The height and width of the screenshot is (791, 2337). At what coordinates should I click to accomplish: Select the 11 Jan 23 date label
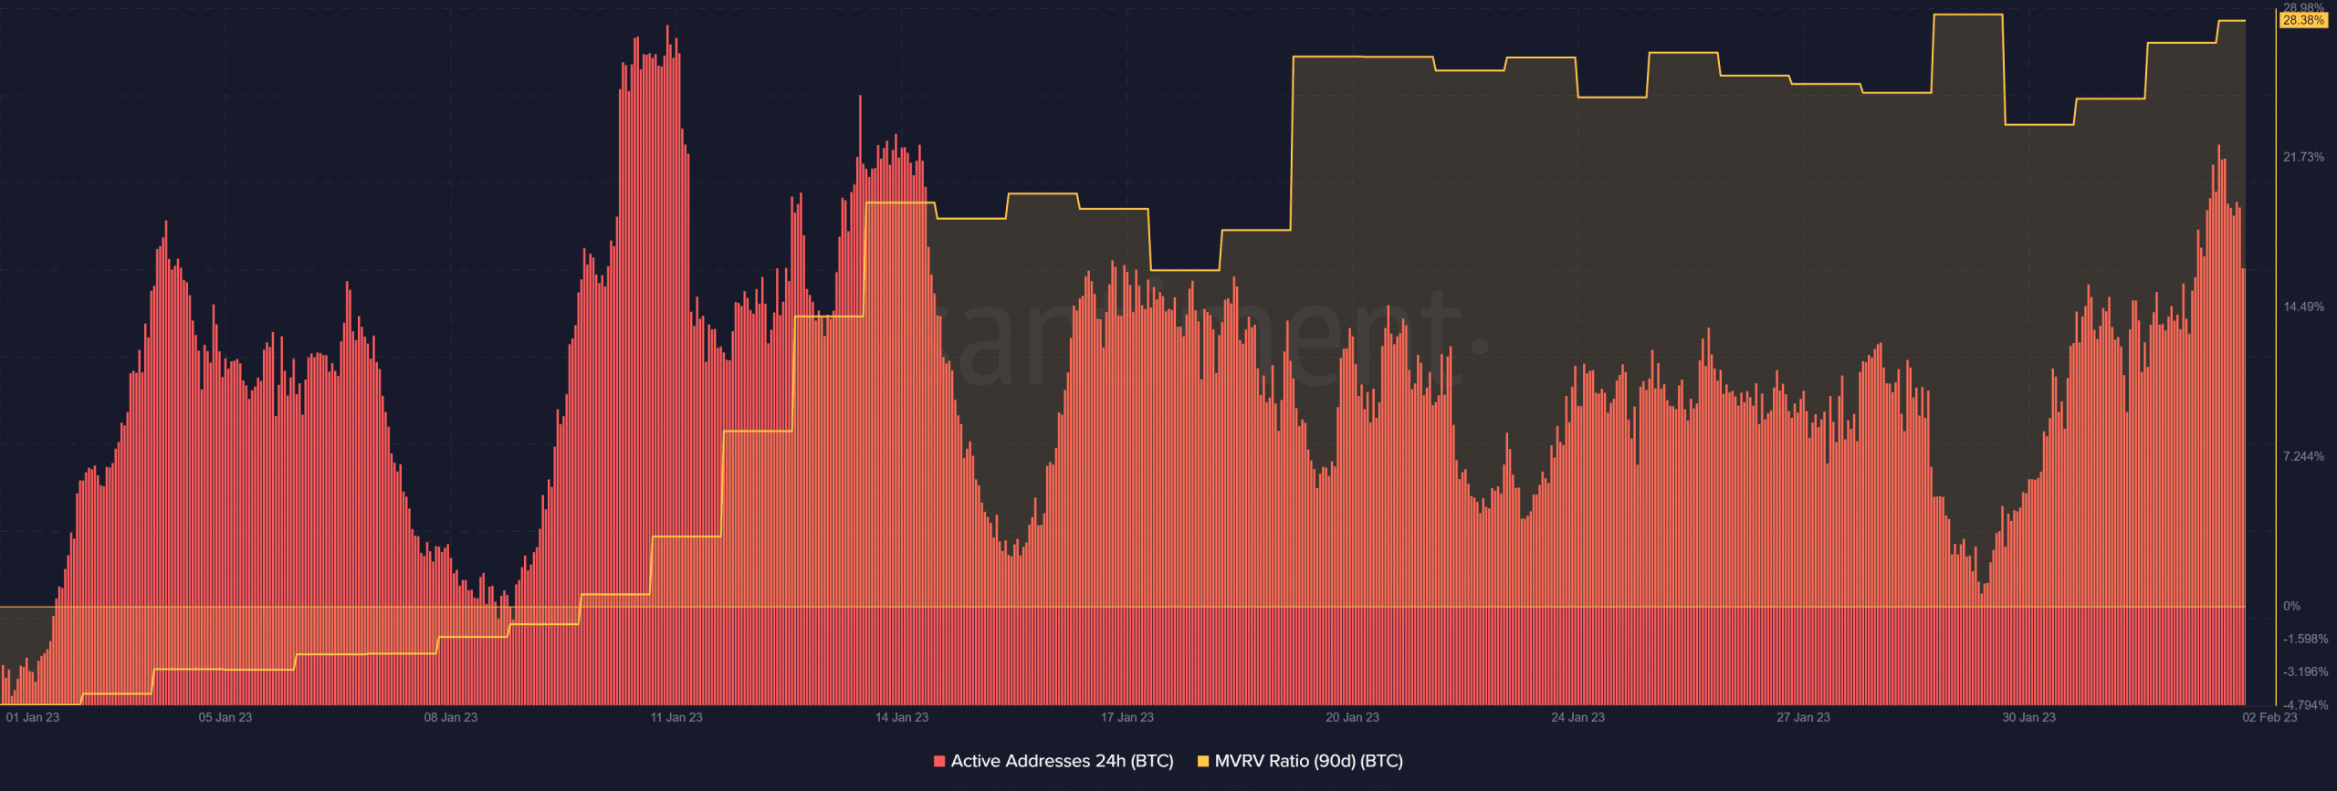point(676,717)
